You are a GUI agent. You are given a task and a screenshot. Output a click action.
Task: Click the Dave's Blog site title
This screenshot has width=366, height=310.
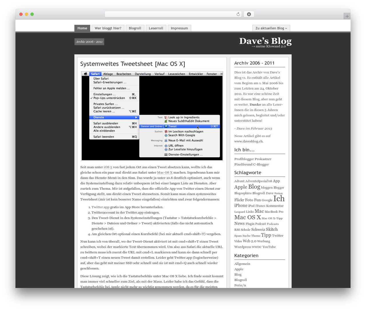coord(265,41)
